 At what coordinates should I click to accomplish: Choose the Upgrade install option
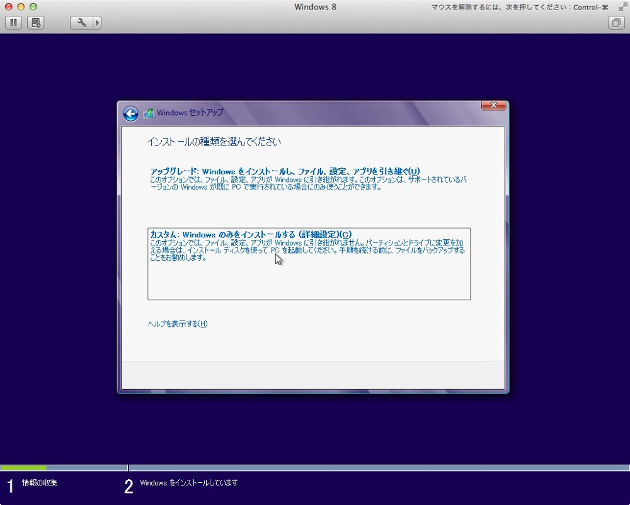point(309,179)
